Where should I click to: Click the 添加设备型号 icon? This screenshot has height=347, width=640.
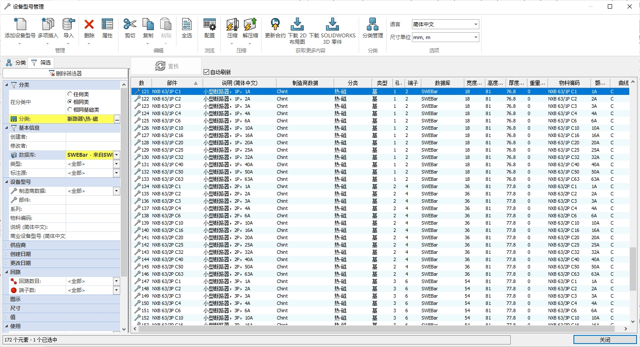[20, 25]
